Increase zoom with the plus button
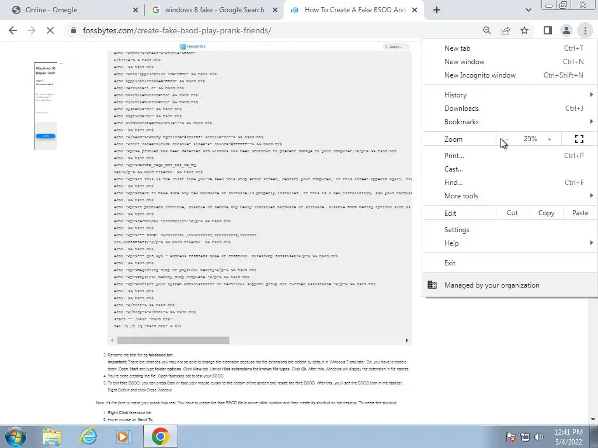 (550, 139)
